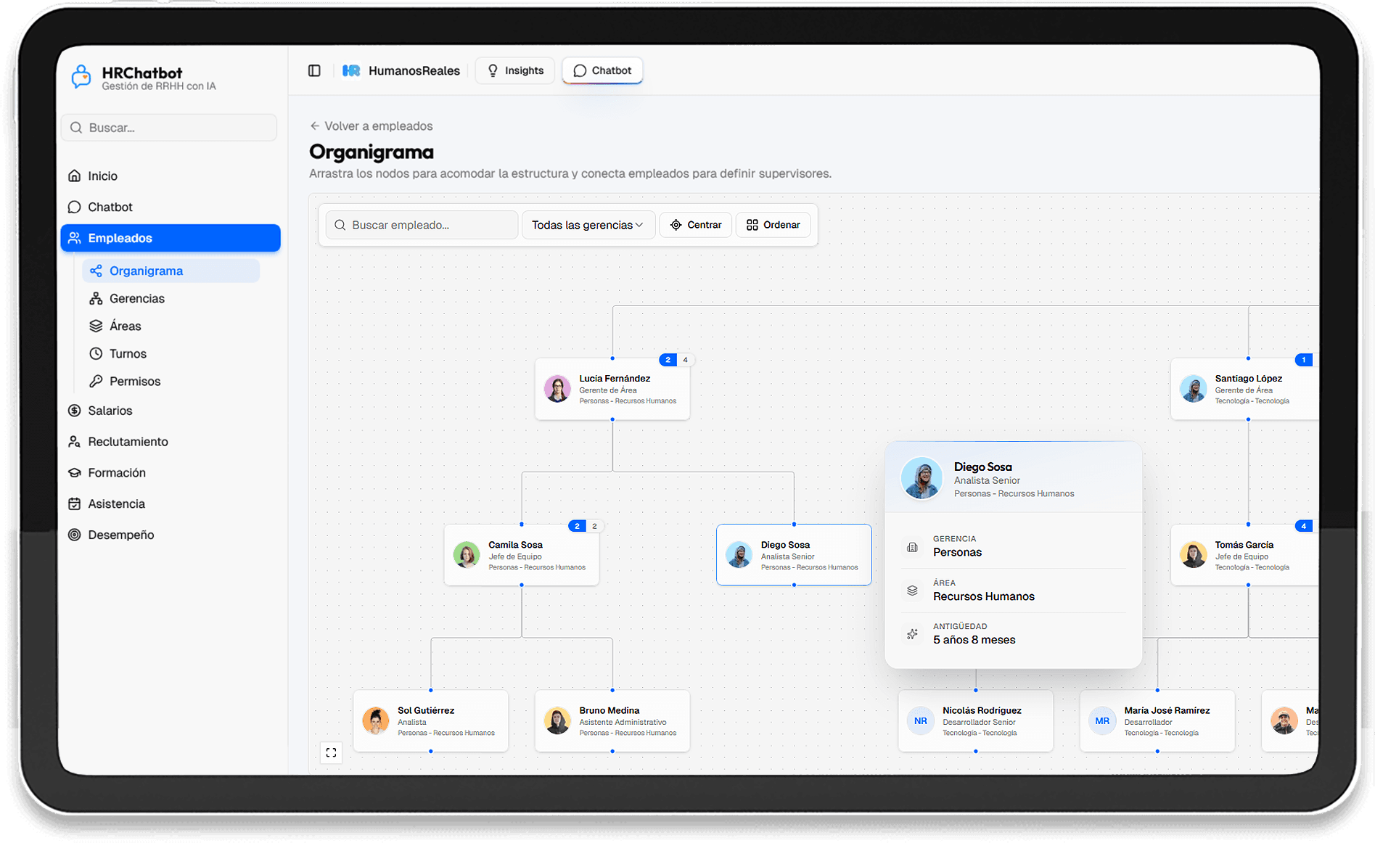Click the Ordenar grid icon

click(x=752, y=225)
